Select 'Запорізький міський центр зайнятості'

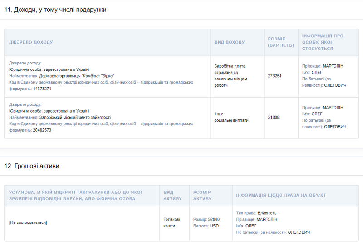pyautogui.click(x=75, y=118)
